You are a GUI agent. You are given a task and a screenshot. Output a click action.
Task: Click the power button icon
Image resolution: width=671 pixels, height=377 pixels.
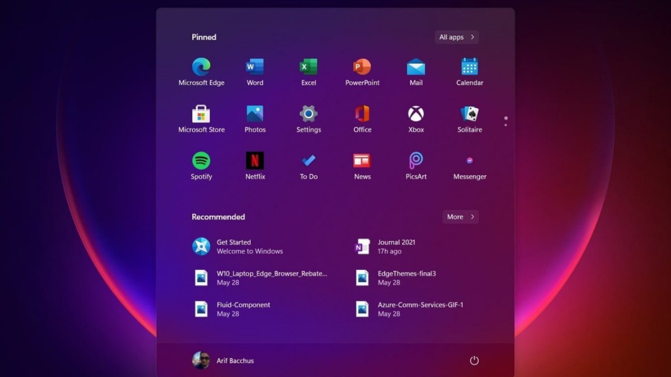pos(474,360)
